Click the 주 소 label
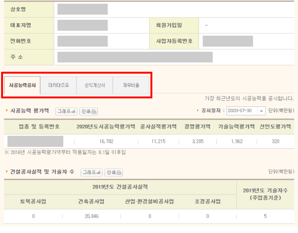 16,57
